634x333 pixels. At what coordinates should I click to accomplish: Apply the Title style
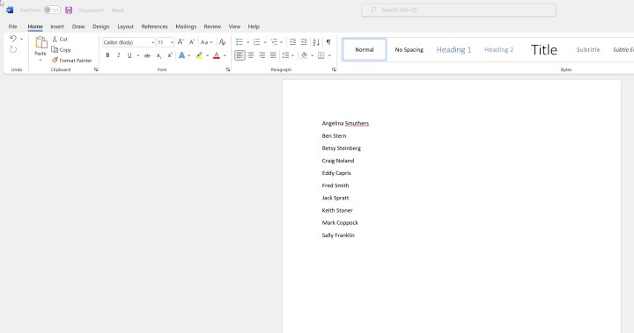(544, 50)
